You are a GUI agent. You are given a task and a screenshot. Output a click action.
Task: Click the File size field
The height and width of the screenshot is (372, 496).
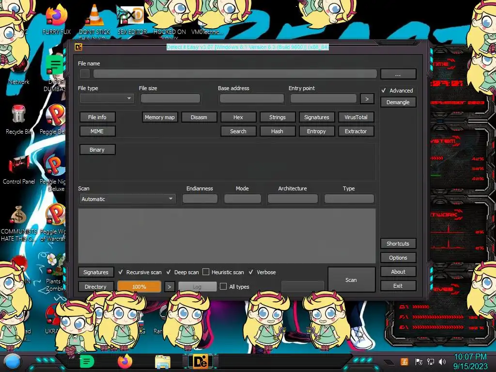click(170, 98)
